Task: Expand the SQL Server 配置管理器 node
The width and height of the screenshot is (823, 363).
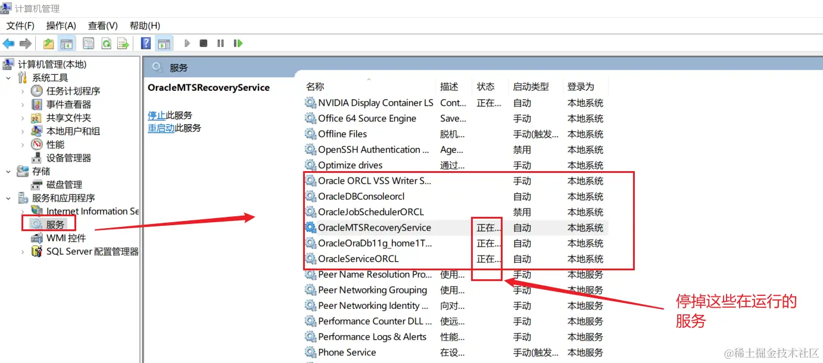Action: [23, 251]
